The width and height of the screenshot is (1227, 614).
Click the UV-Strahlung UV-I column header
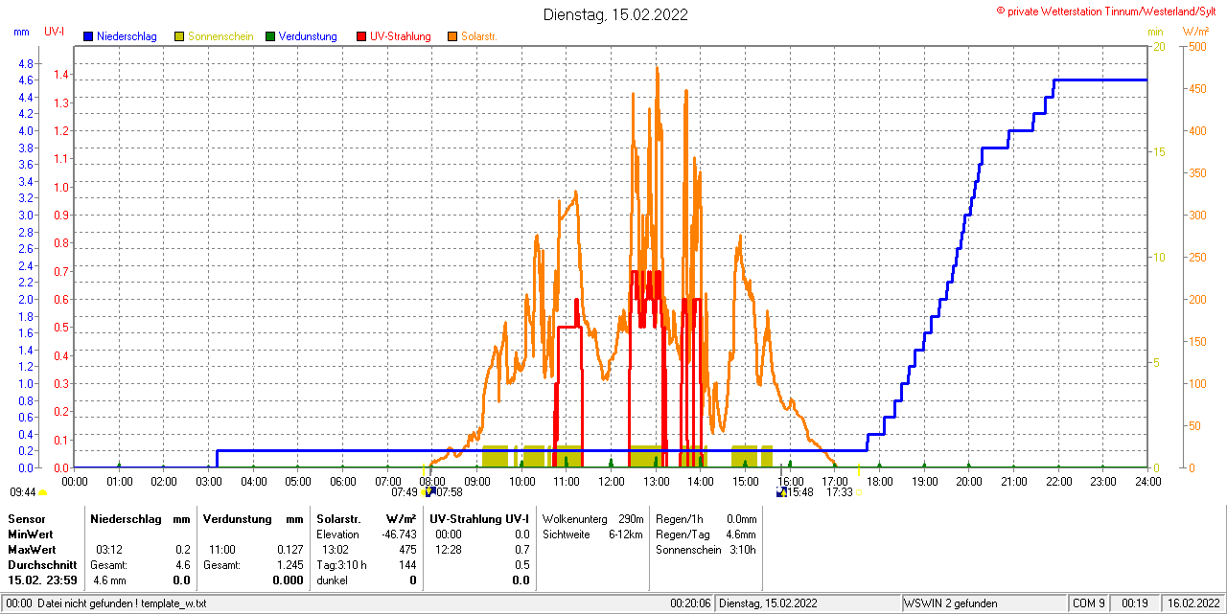coord(479,518)
